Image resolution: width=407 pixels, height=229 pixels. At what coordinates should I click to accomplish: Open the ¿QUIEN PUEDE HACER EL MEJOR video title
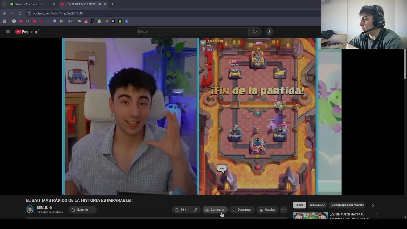pos(349,216)
